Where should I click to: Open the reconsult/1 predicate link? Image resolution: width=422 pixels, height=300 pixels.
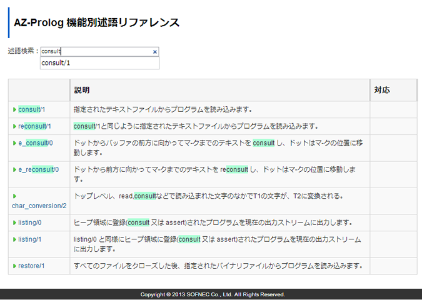coord(34,126)
